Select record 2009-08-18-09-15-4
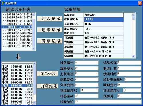This screenshot has height=106, width=143. pos(17,36)
